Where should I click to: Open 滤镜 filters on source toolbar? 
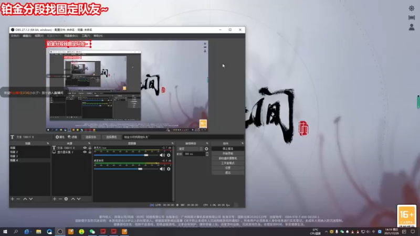(72, 137)
